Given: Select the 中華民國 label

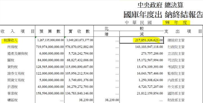Looking at the screenshot, I should [138, 23].
